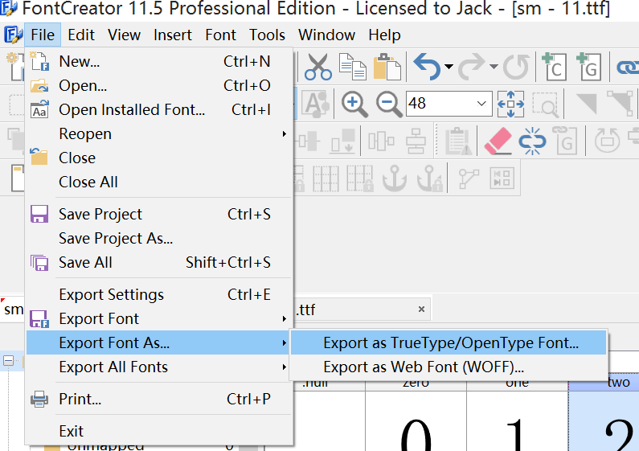Click the columns grid with lock icon

(360, 178)
